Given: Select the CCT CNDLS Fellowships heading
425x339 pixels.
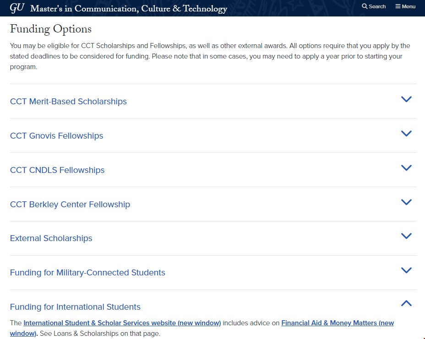Looking at the screenshot, I should click(x=57, y=170).
